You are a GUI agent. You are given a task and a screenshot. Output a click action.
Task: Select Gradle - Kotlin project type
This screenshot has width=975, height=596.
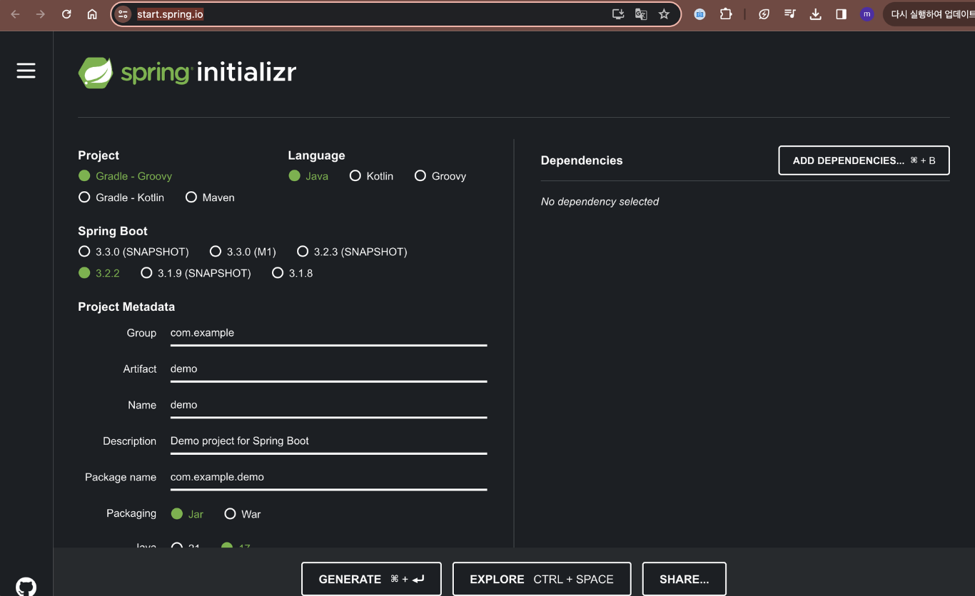click(121, 197)
